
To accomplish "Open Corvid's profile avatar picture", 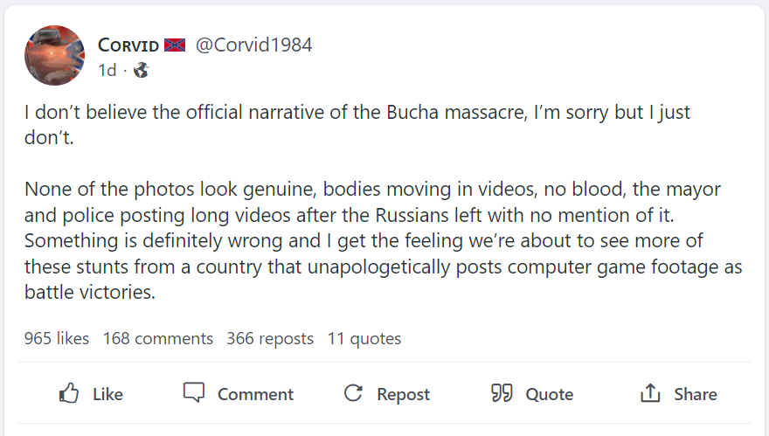I will 54,55.
